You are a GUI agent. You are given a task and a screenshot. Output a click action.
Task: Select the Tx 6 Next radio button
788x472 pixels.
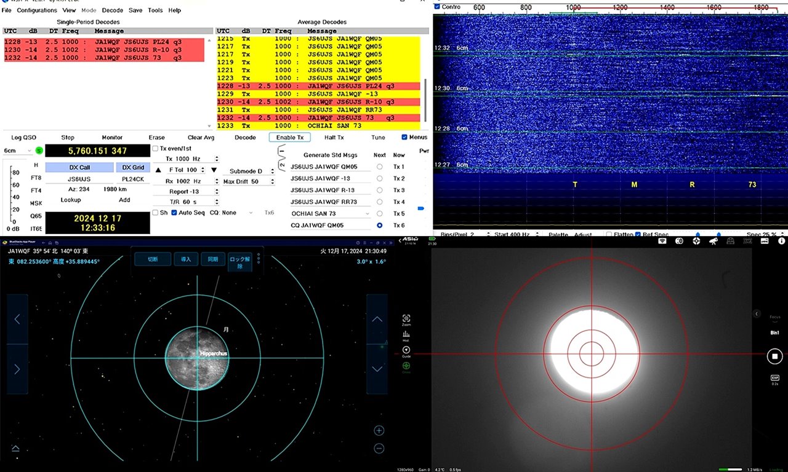[x=379, y=226]
